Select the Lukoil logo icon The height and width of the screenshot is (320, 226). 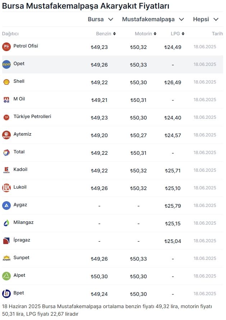[x=6, y=188]
